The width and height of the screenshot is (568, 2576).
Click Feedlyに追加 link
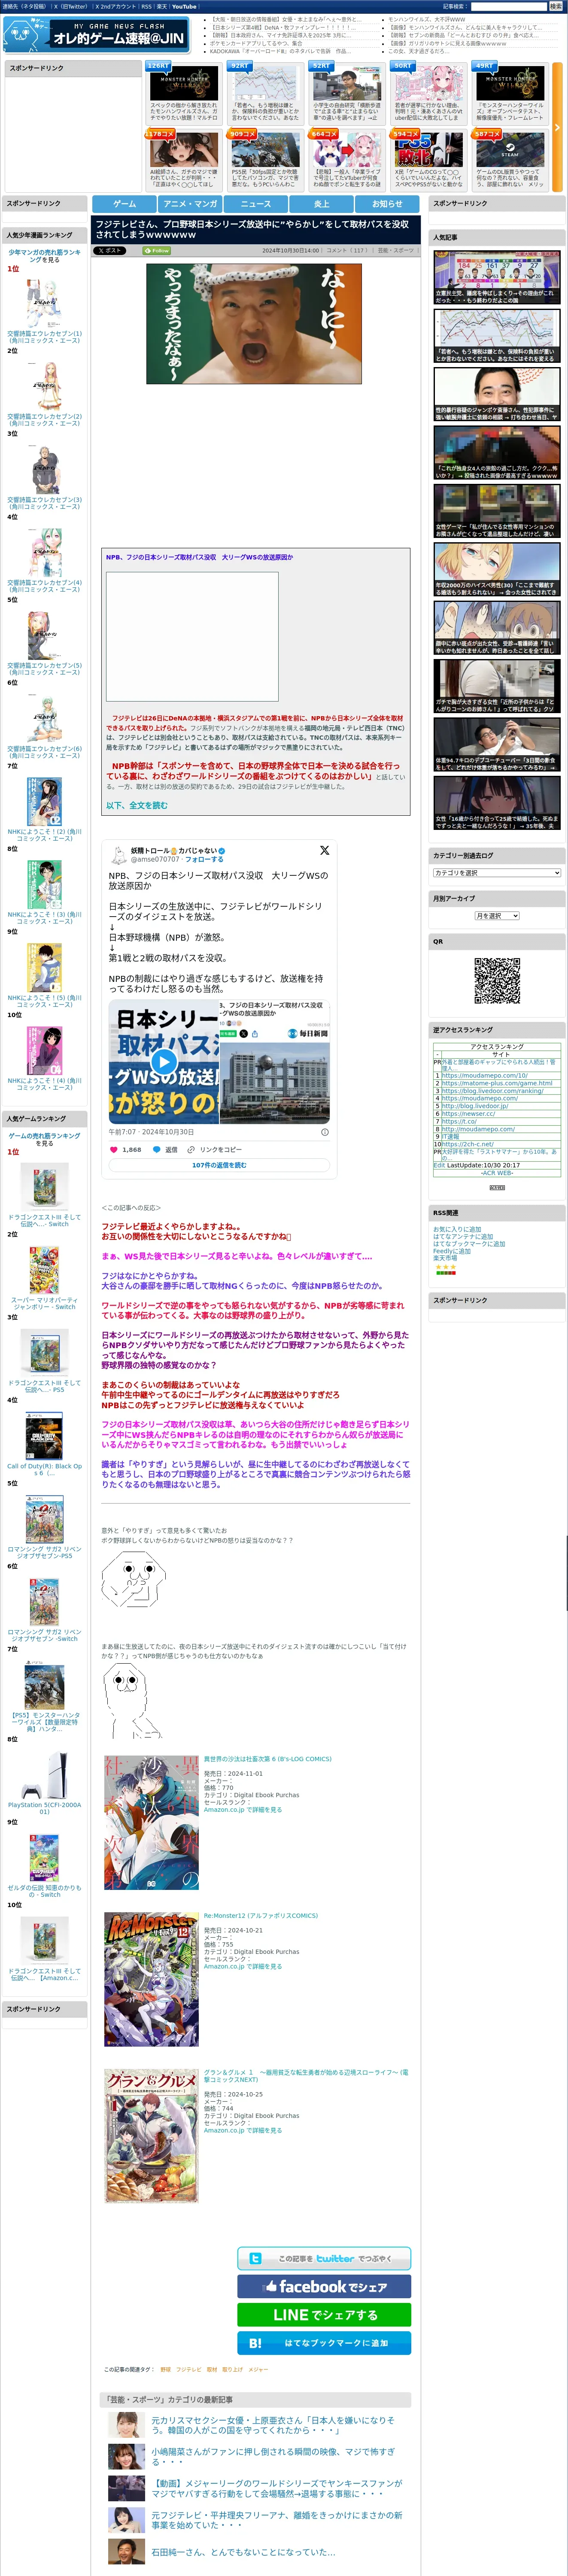(452, 1251)
